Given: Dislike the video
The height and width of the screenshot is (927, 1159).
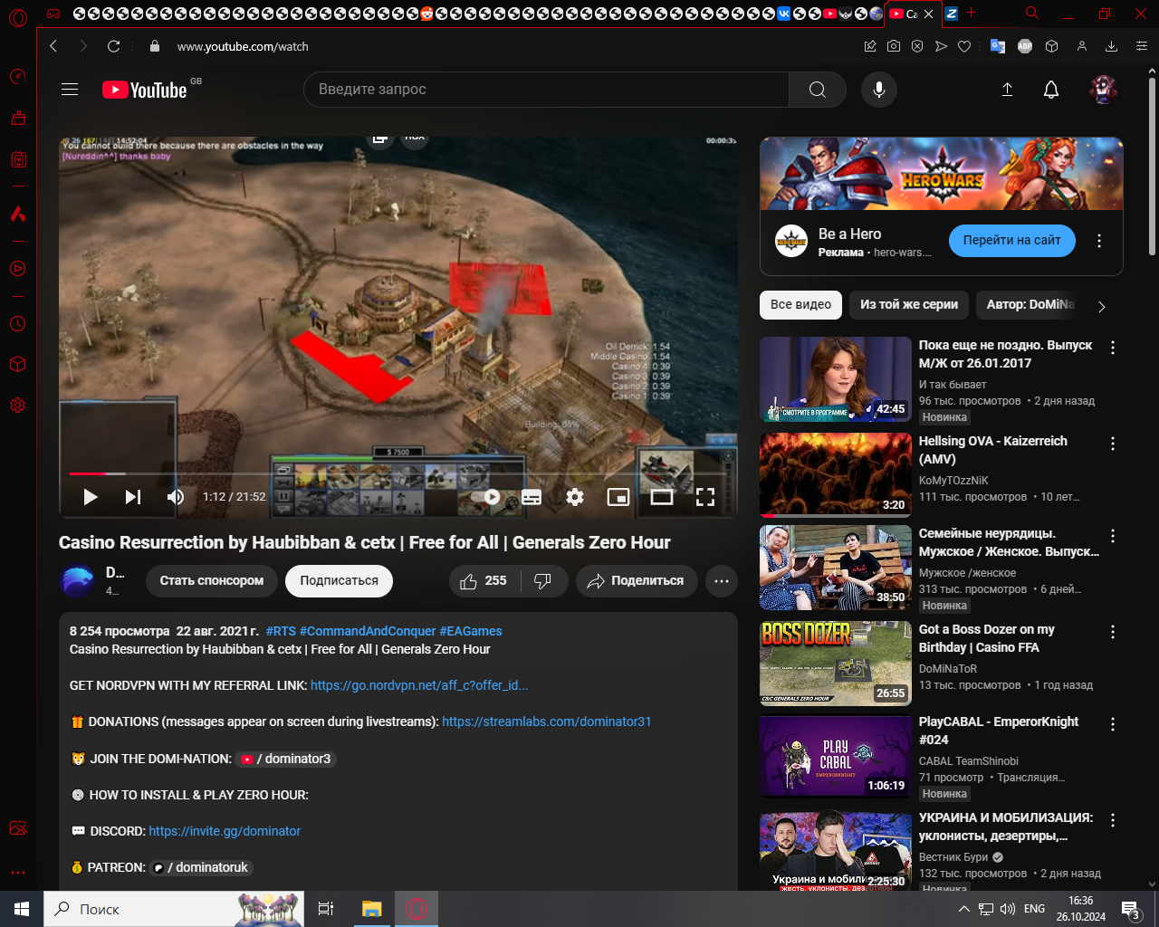Looking at the screenshot, I should coord(543,581).
